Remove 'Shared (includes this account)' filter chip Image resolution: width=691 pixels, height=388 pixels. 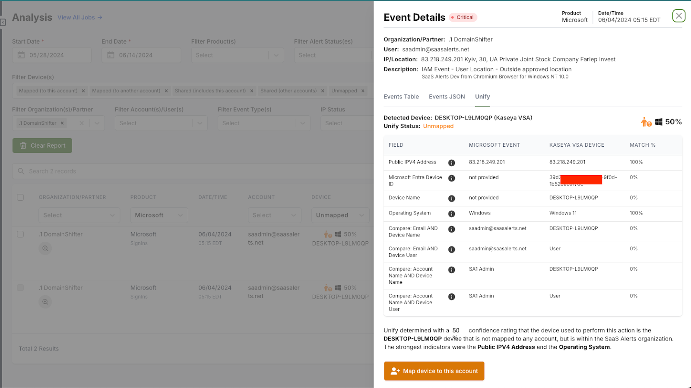coord(252,91)
